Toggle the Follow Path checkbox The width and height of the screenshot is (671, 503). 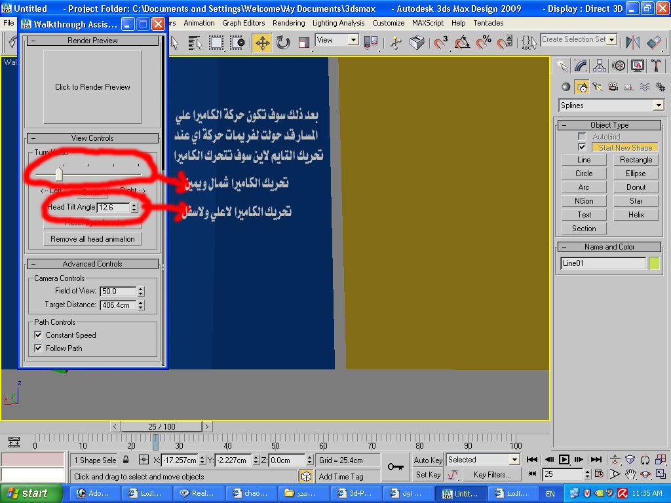tap(38, 348)
